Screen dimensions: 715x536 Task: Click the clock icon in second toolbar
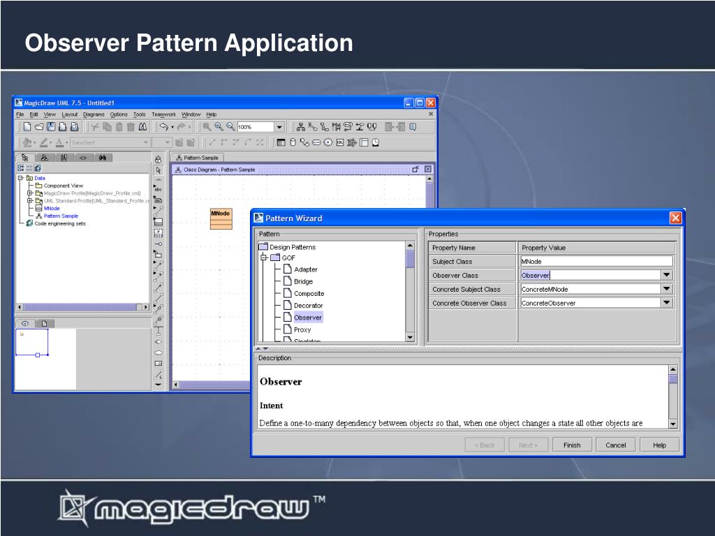click(x=376, y=142)
